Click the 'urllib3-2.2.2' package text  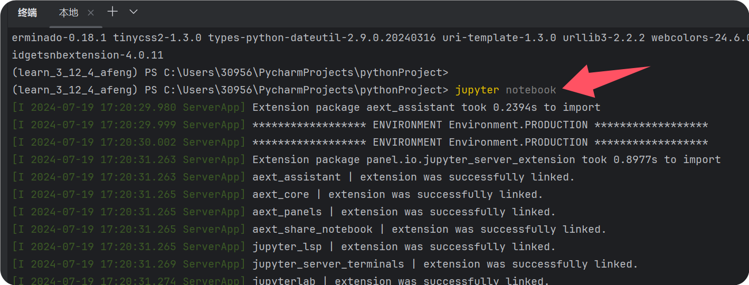604,37
